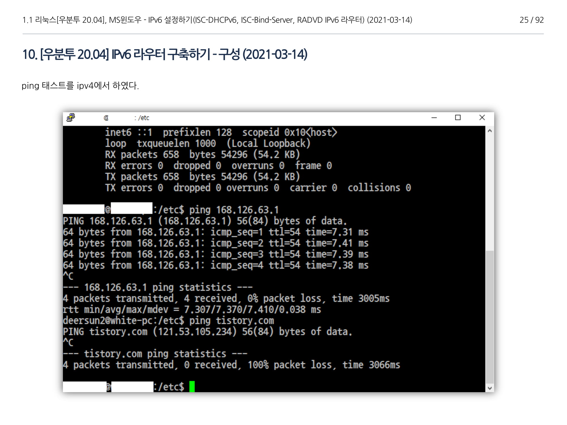Image resolution: width=567 pixels, height=425 pixels.
Task: Click the 'ping tistory.com' command line
Action: pyautogui.click(x=231, y=320)
